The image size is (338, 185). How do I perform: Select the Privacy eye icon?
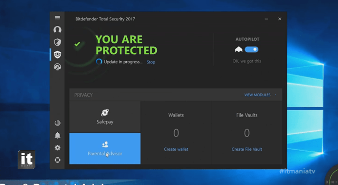tap(57, 55)
